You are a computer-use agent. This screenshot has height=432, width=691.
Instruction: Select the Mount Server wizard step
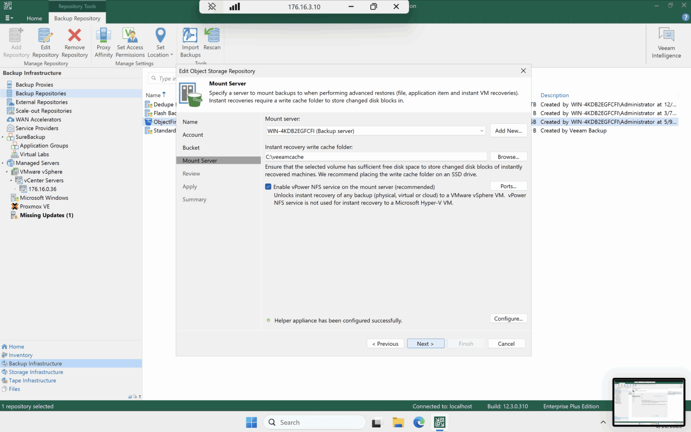(218, 161)
